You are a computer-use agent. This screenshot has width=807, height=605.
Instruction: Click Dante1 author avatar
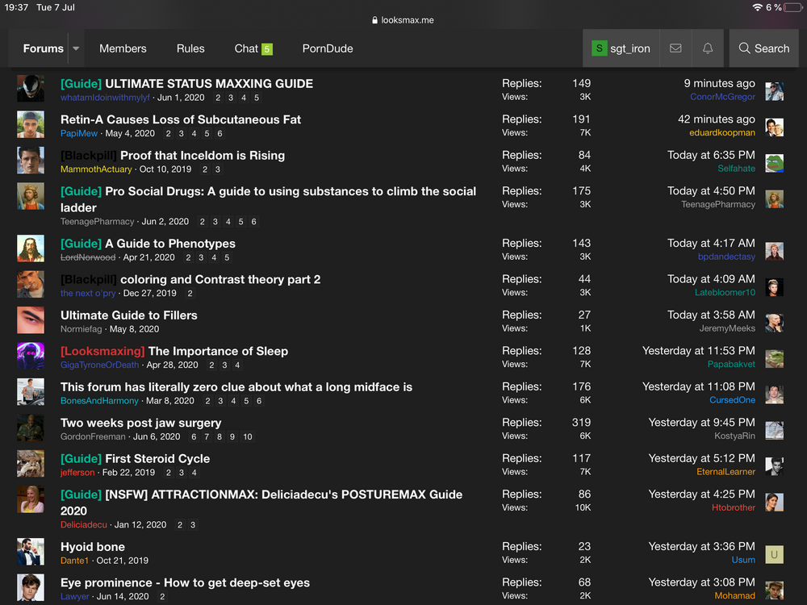tap(31, 552)
